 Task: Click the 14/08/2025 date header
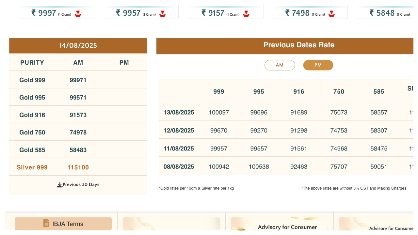click(x=78, y=46)
